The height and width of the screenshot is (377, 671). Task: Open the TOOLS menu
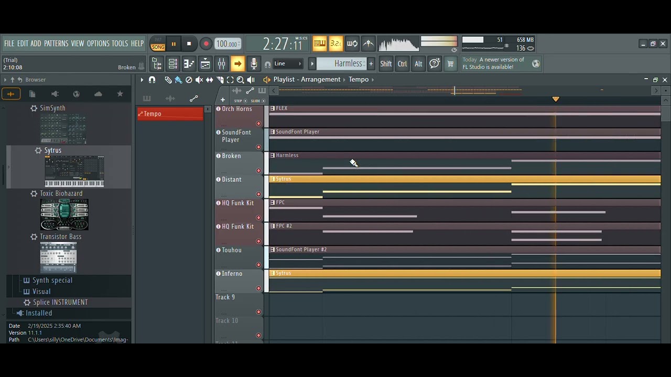120,43
